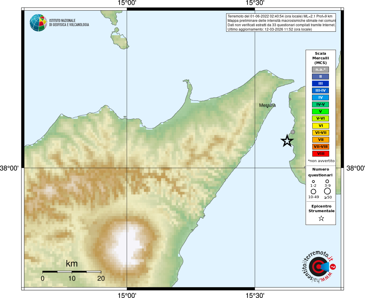Click the large gray questionnaire circle near the epicenter
Viewport: 365px width, 298px height.
[x=293, y=132]
